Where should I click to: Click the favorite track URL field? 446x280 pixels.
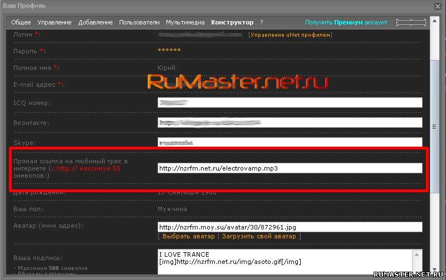pyautogui.click(x=290, y=168)
